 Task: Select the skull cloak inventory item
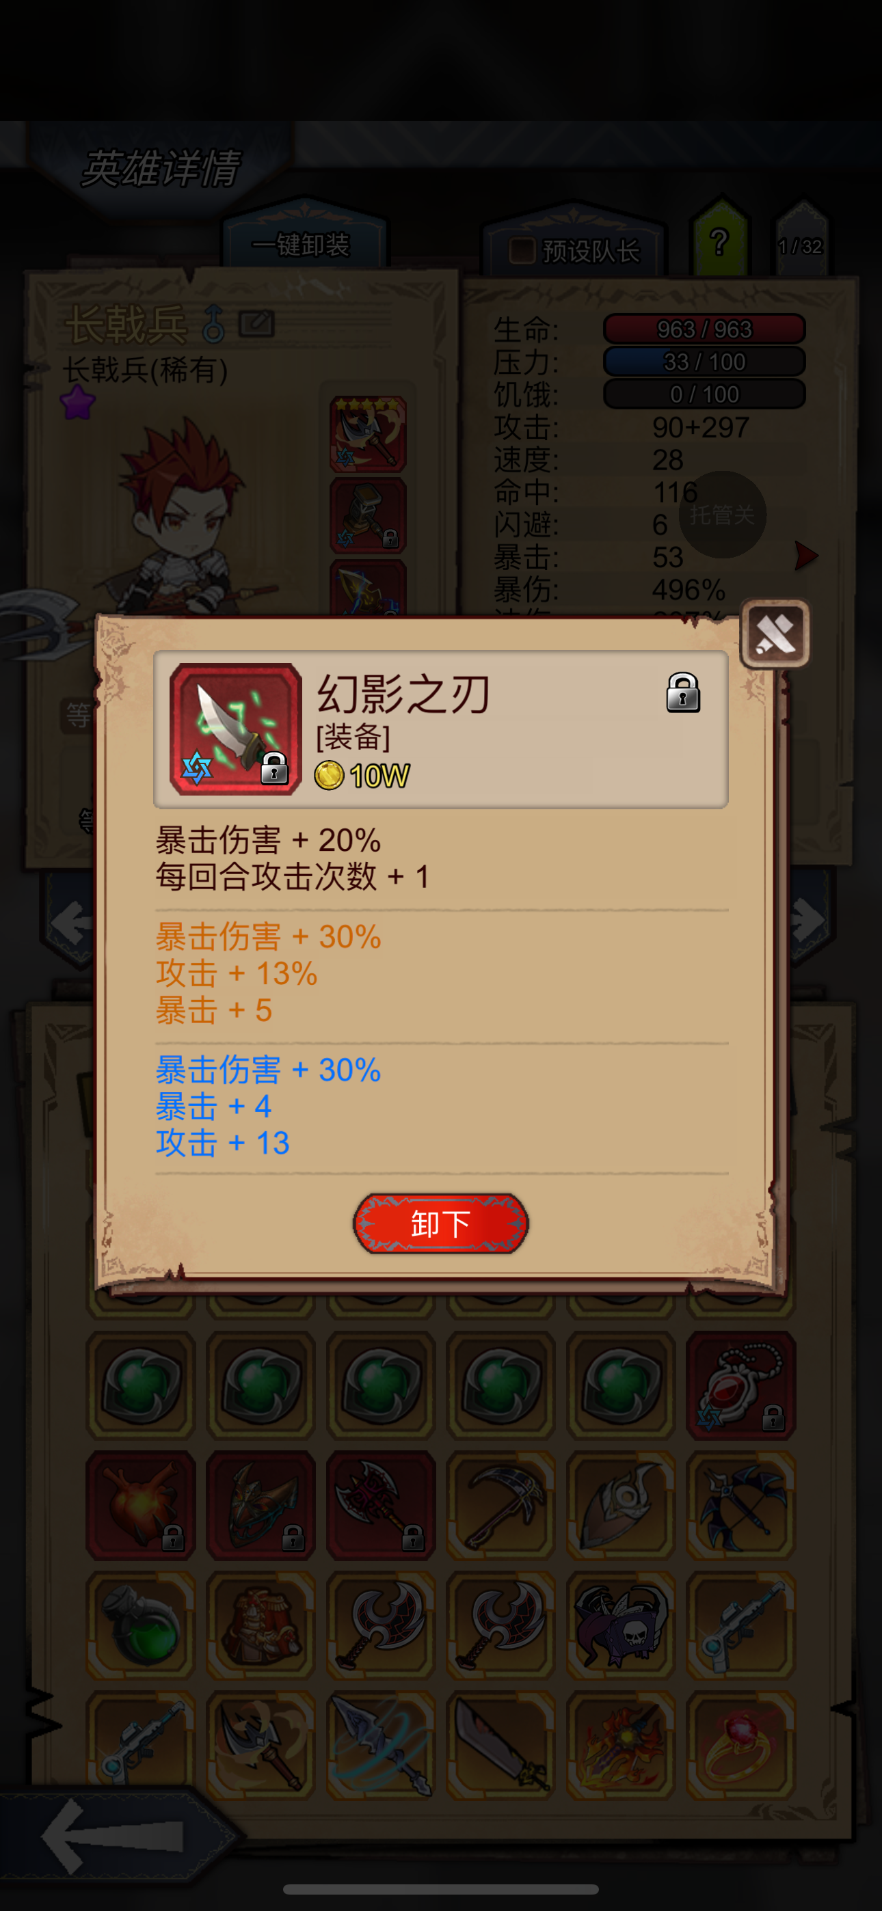[621, 1625]
